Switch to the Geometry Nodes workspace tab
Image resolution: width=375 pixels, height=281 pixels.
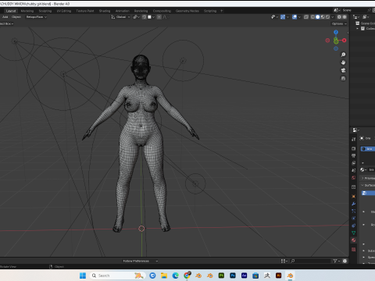tap(187, 11)
